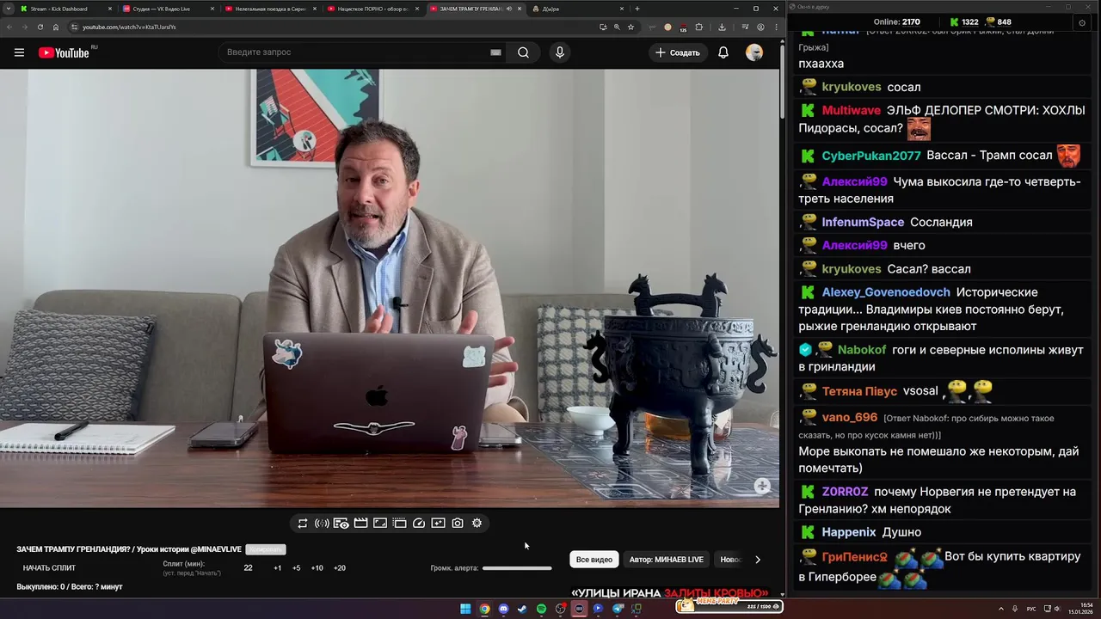Click the +20 split minutes button
Viewport: 1101px width, 619px height.
point(340,568)
